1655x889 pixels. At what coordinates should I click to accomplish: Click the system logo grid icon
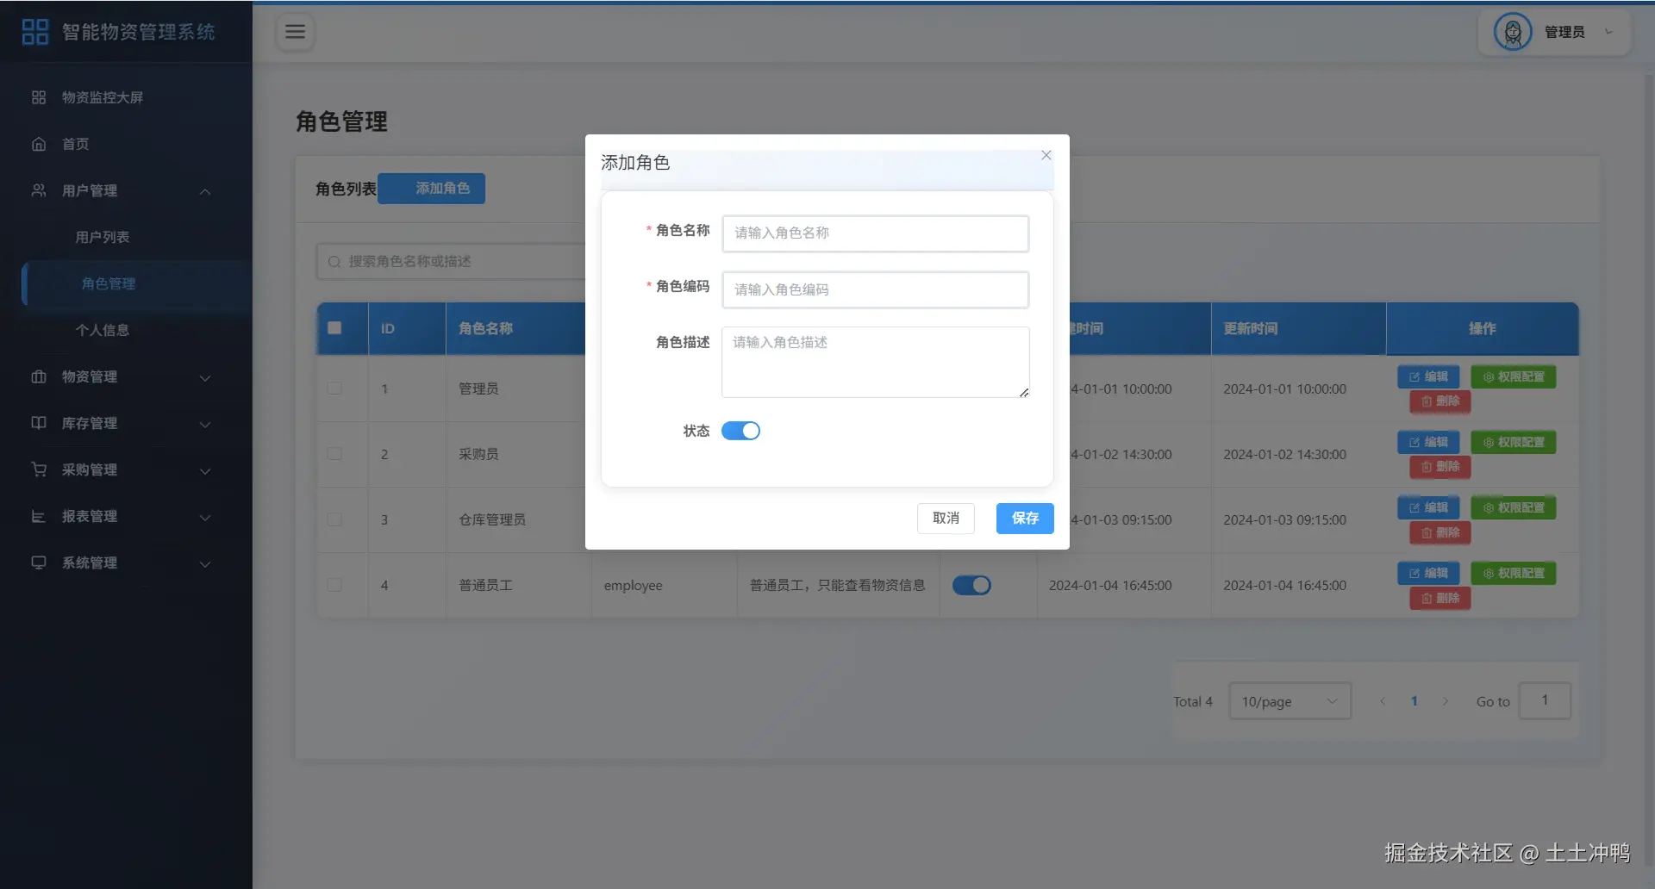coord(34,32)
